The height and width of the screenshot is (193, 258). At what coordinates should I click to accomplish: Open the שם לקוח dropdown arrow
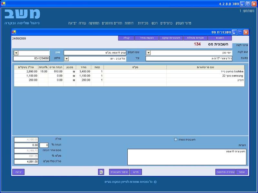(148, 53)
